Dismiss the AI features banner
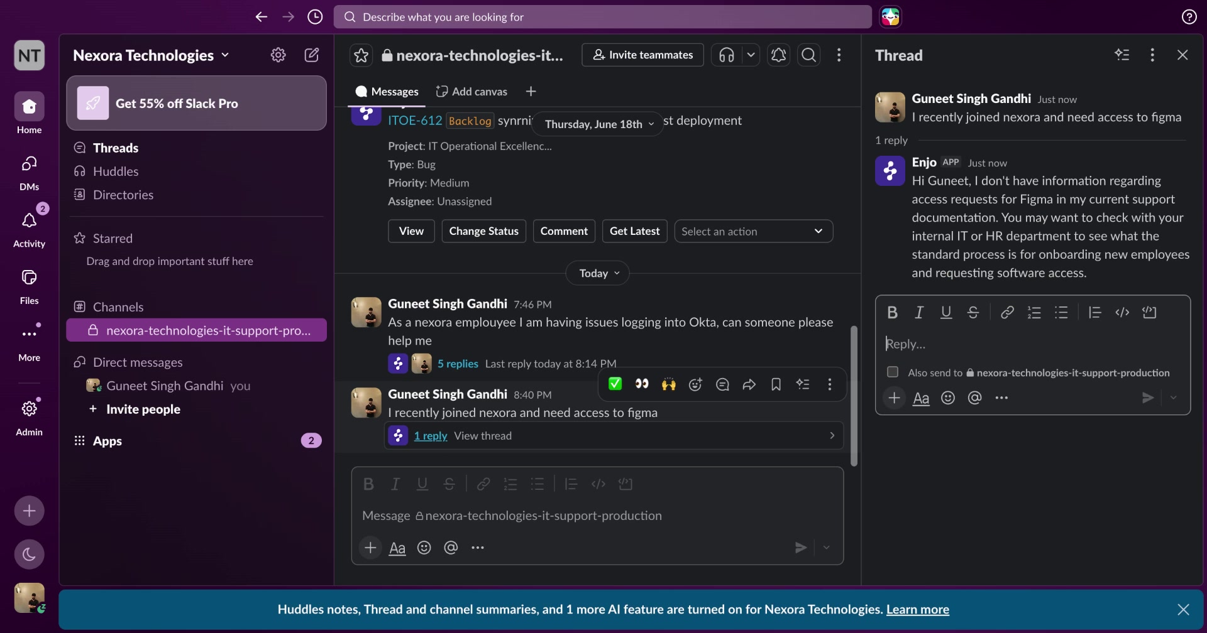Screen dimensions: 1207x633 1183,609
